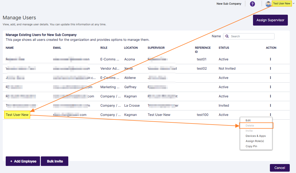Expand the Test User New account dropdown
The image size is (296, 173).
(x=294, y=4)
